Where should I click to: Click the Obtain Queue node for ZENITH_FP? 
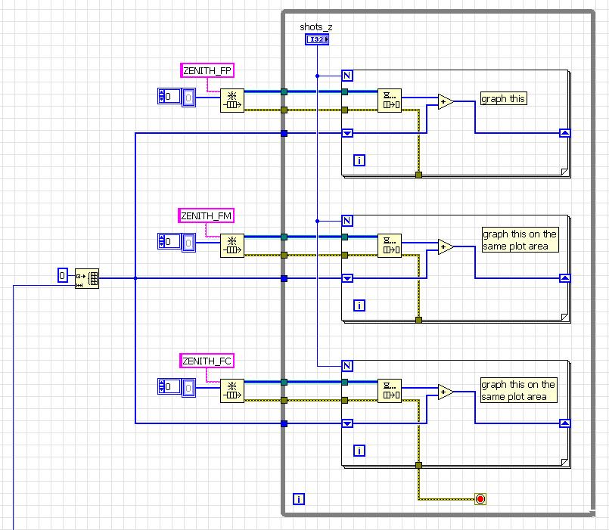coord(232,101)
